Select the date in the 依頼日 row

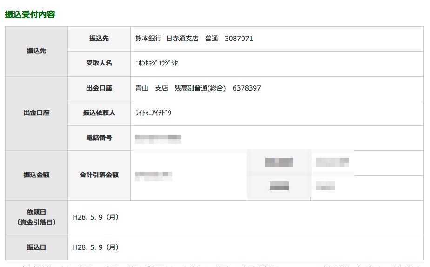pos(96,217)
